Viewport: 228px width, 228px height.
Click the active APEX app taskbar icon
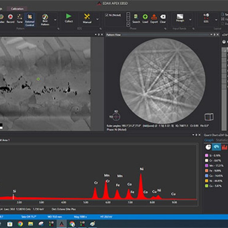(x=62, y=224)
